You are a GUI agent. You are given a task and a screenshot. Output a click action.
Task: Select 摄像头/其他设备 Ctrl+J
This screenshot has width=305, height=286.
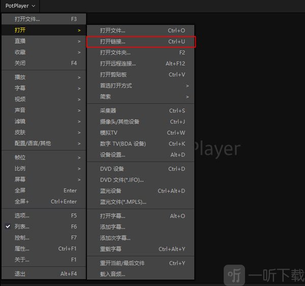[x=141, y=122]
